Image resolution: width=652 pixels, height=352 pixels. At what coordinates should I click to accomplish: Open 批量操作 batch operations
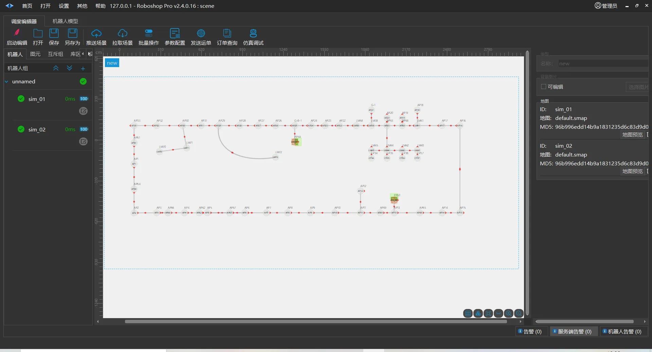click(149, 37)
